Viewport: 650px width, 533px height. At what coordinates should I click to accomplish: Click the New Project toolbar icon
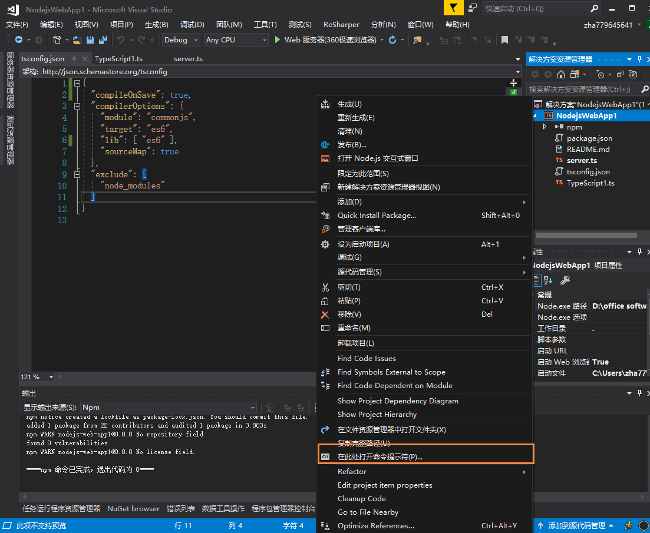click(x=57, y=40)
